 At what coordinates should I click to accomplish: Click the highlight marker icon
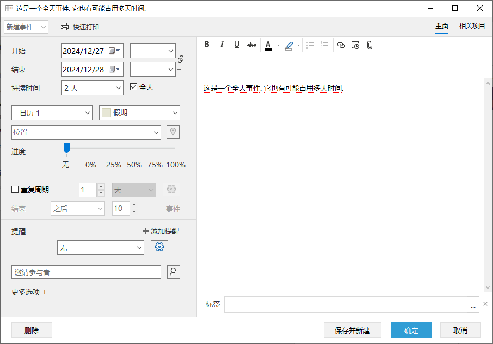[288, 46]
